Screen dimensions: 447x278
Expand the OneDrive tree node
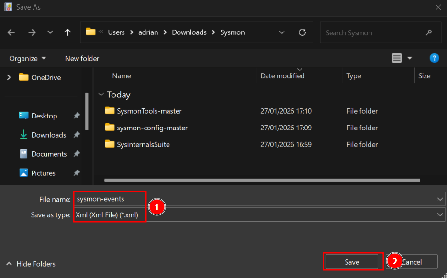[x=9, y=77]
